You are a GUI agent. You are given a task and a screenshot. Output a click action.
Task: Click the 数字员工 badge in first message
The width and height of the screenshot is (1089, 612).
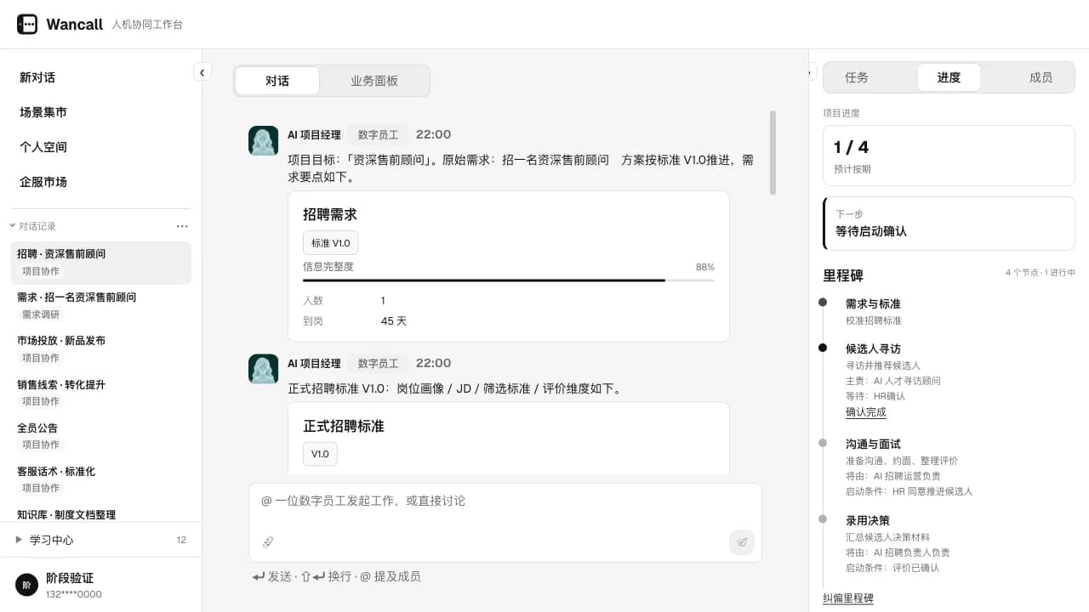coord(379,134)
